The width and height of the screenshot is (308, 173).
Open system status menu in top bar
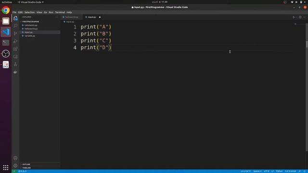298,2
